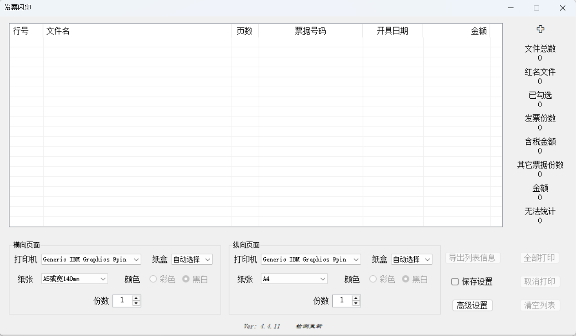This screenshot has height=336, width=576.
Task: Enable the 保存设置 checkbox
Action: (454, 282)
